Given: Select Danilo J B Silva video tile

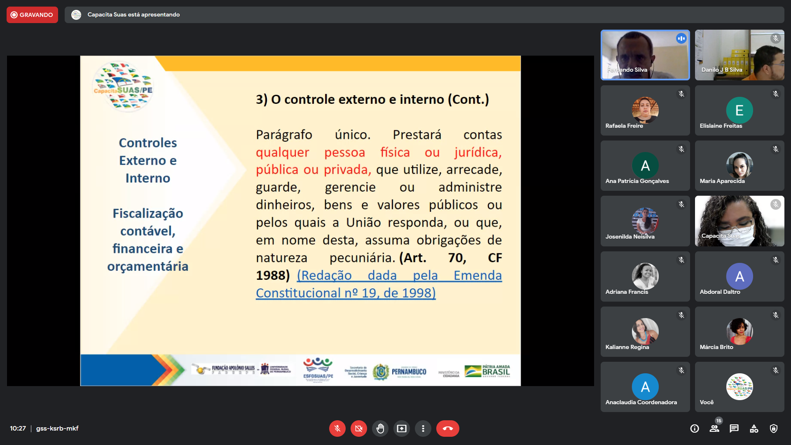Looking at the screenshot, I should click(x=739, y=55).
